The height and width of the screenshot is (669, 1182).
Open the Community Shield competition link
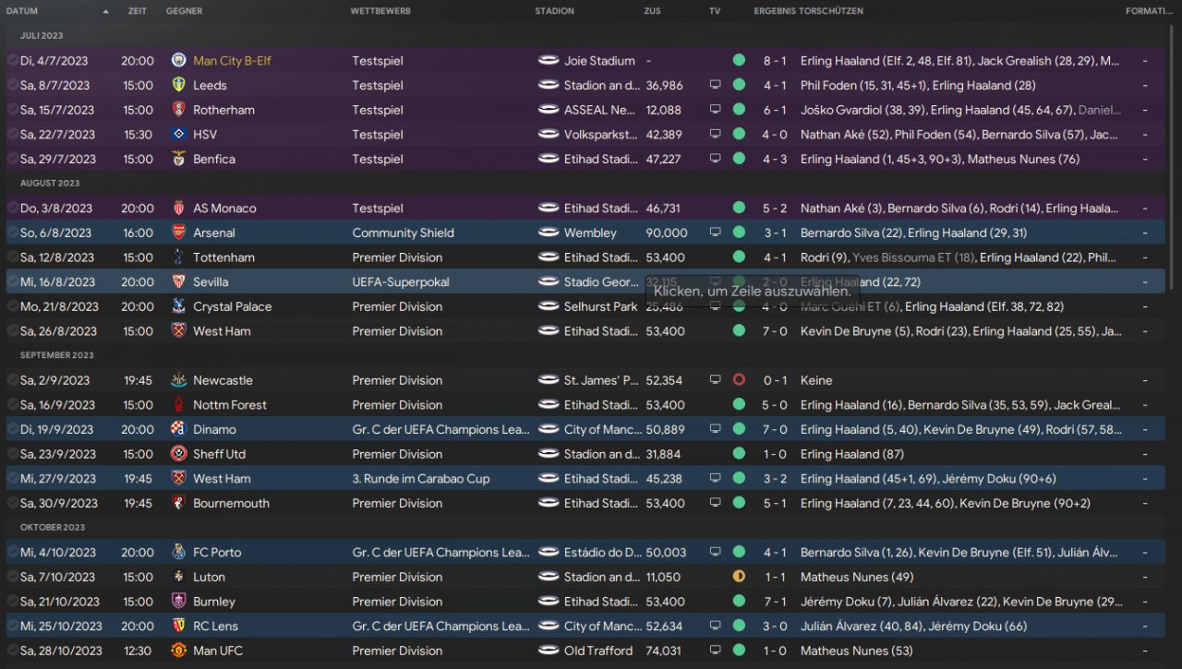pyautogui.click(x=403, y=233)
